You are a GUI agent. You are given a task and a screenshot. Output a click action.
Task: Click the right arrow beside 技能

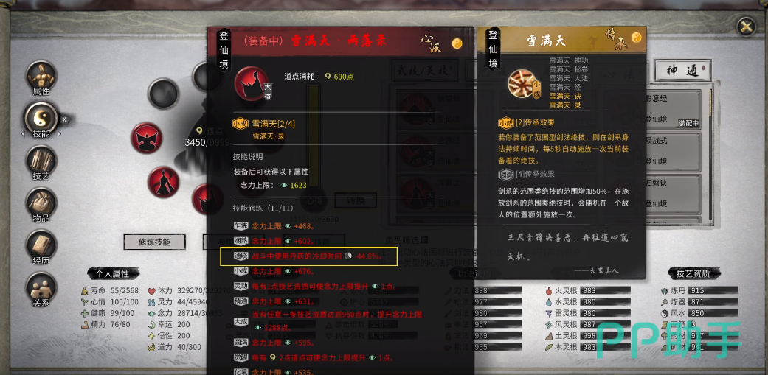[x=60, y=133]
